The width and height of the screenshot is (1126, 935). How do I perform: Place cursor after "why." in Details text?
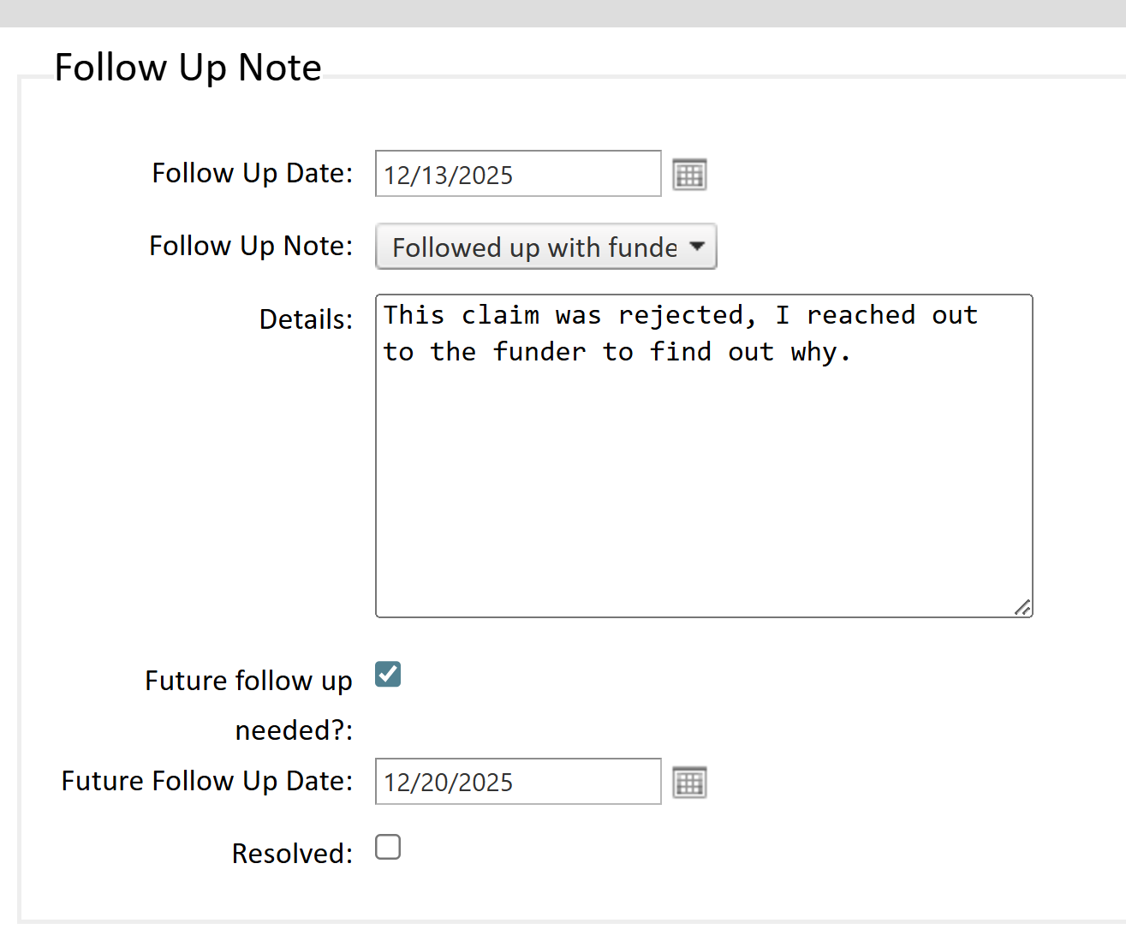849,352
